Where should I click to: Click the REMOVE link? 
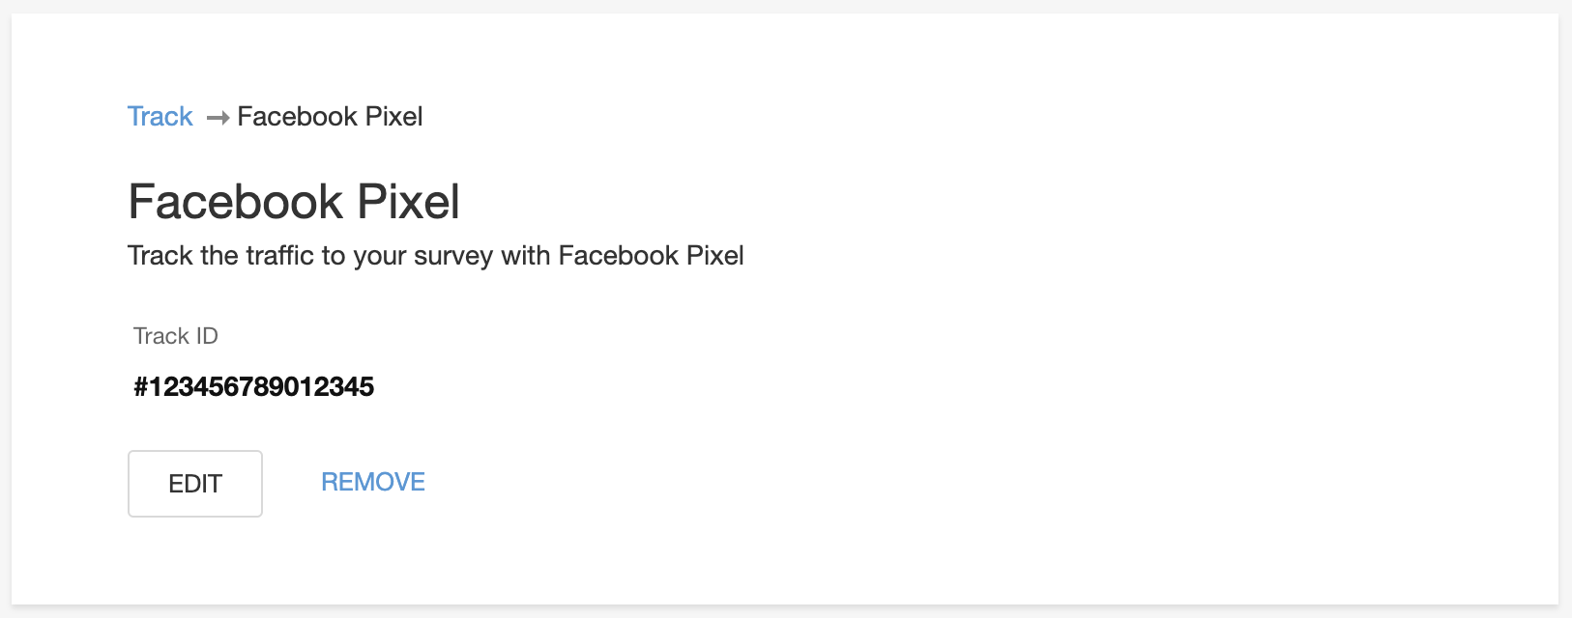[x=373, y=482]
